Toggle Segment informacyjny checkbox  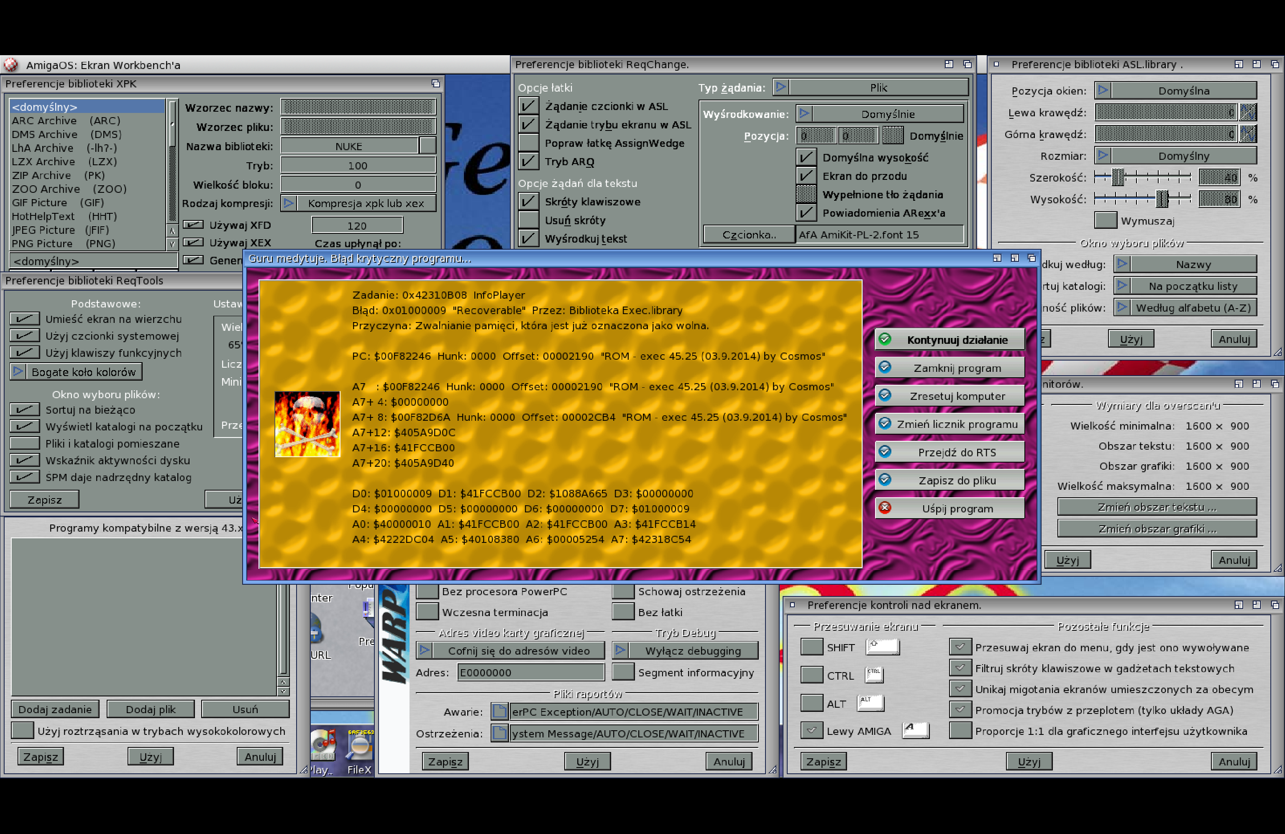(x=622, y=672)
